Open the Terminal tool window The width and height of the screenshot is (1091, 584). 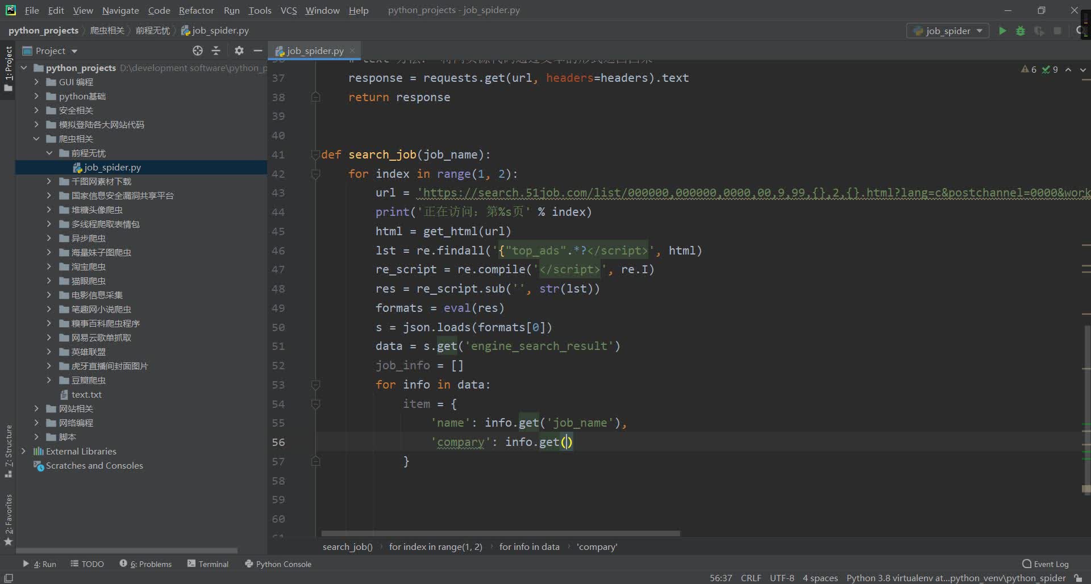tap(208, 564)
